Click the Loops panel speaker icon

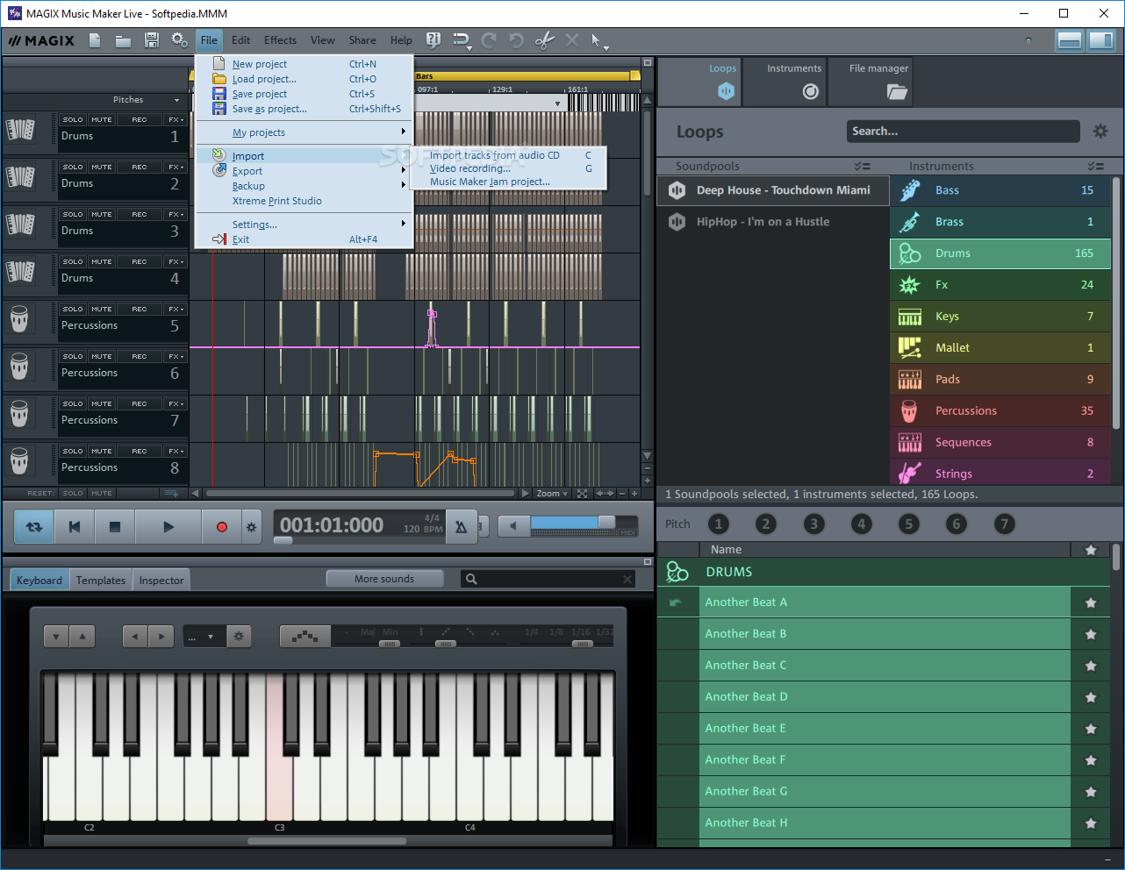[x=725, y=91]
